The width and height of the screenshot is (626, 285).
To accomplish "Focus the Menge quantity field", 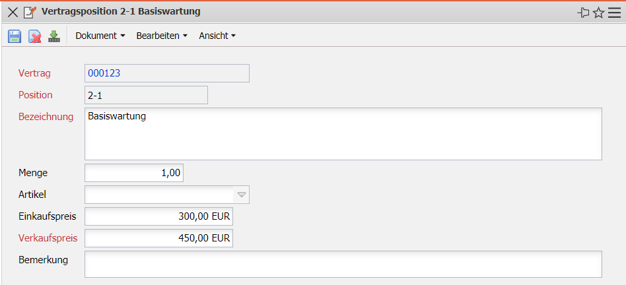I will 134,173.
